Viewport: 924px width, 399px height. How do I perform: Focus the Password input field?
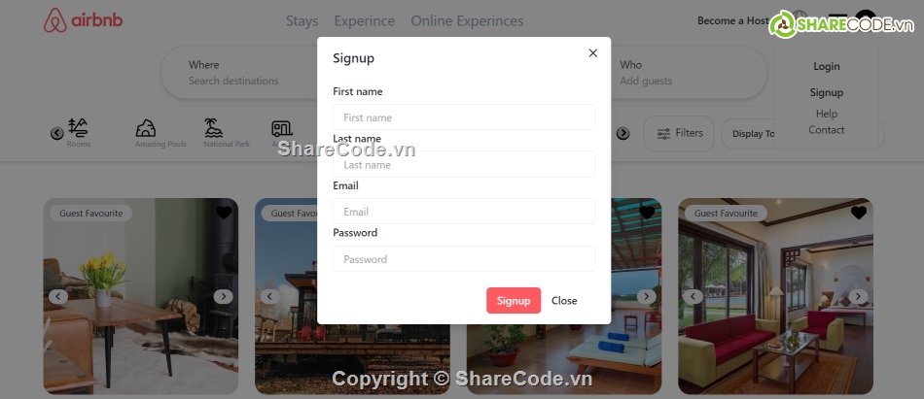click(x=464, y=259)
